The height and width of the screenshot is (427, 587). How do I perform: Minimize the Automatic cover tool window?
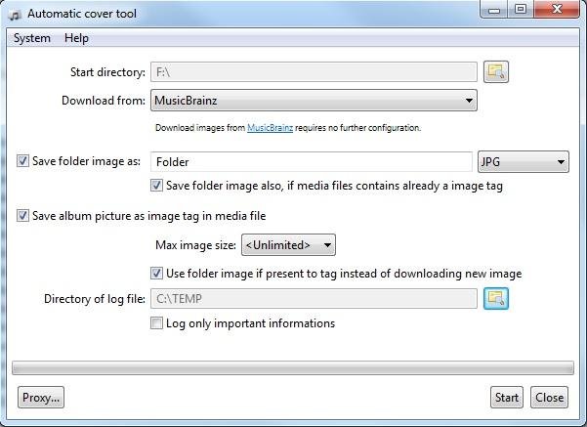click(x=494, y=10)
